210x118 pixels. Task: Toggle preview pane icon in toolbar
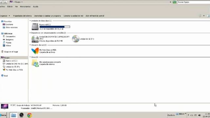(x=208, y=16)
